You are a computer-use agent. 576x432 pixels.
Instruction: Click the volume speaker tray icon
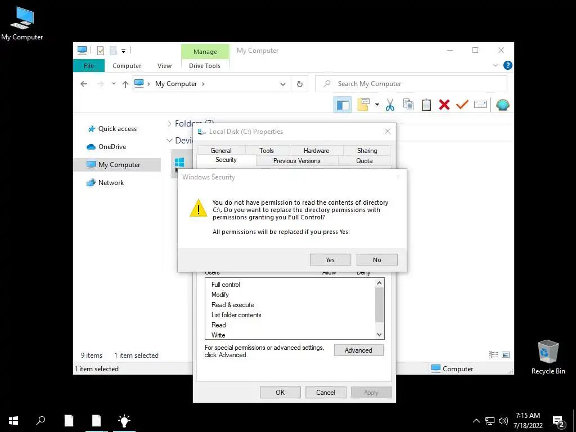[x=503, y=421]
